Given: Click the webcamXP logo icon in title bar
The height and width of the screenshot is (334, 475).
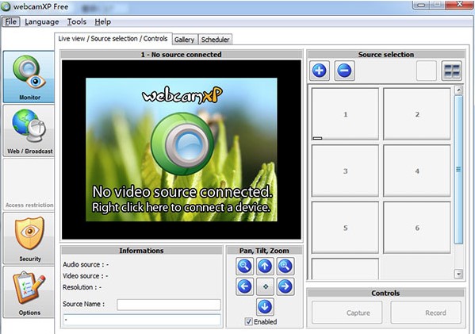Looking at the screenshot, I should click(x=6, y=6).
